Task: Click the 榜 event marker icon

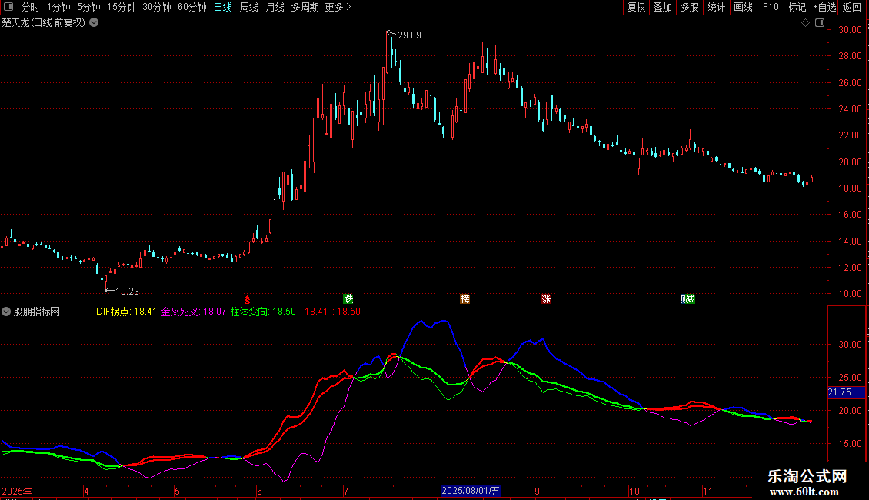Action: (464, 299)
